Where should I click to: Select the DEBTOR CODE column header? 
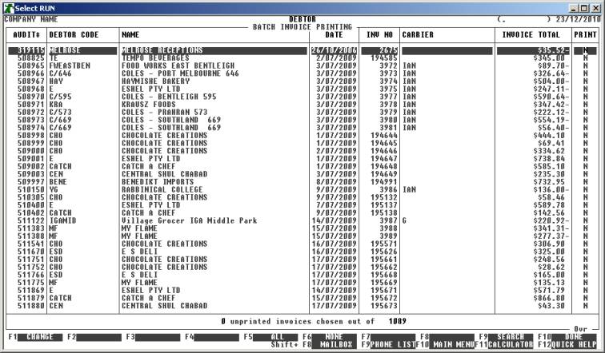pos(74,34)
